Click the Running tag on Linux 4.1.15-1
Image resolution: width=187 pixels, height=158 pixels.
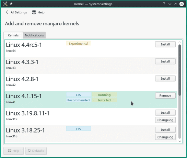104,95
